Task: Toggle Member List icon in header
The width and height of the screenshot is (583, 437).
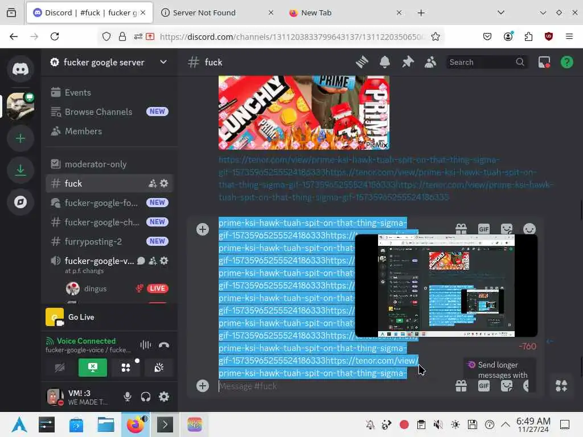Action: pos(430,62)
